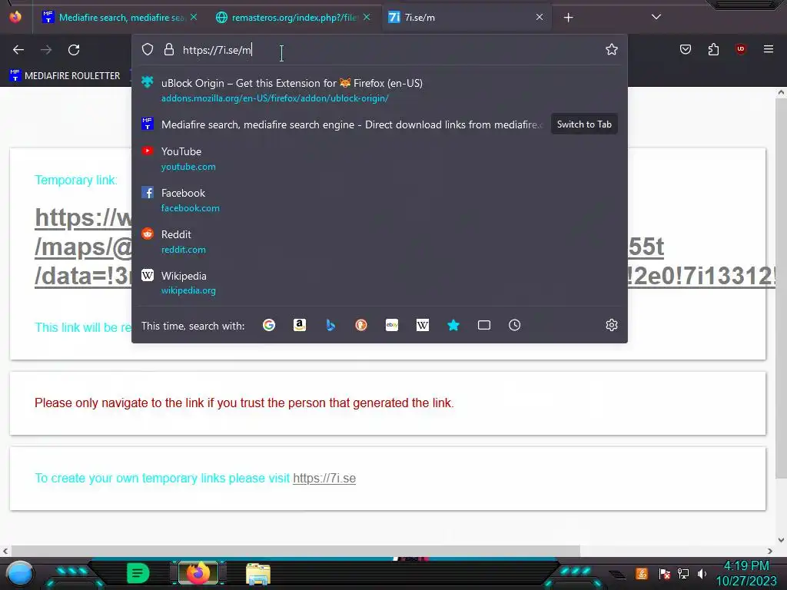
Task: Click the volume speaker tray icon
Action: [x=702, y=573]
